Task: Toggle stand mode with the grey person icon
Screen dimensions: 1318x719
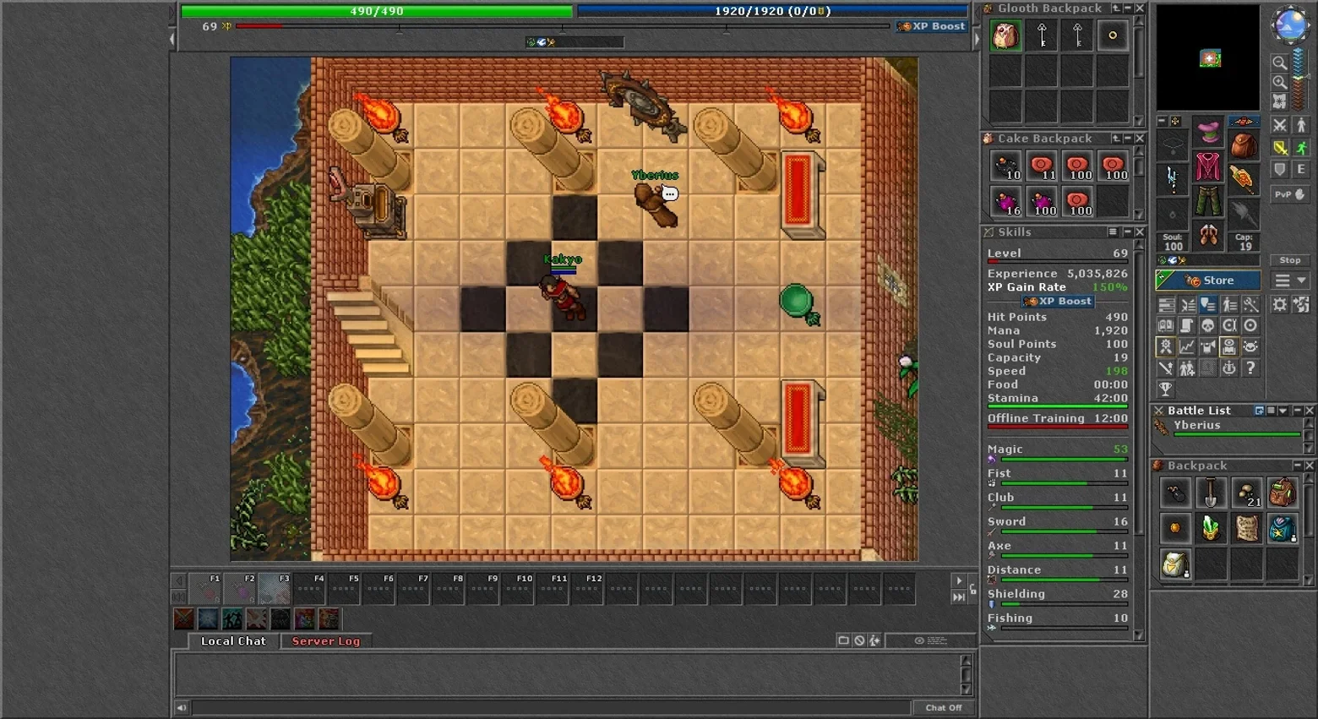Action: click(x=1301, y=125)
